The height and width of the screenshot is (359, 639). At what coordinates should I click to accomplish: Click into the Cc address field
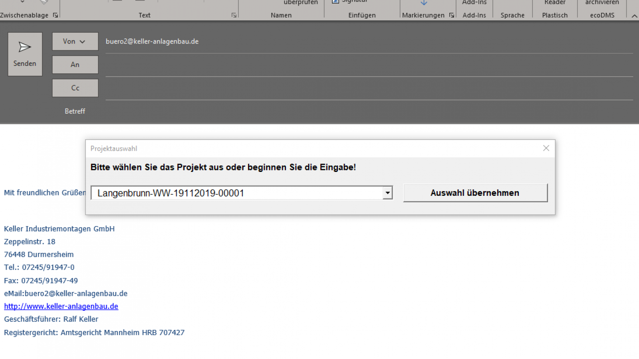[367, 89]
